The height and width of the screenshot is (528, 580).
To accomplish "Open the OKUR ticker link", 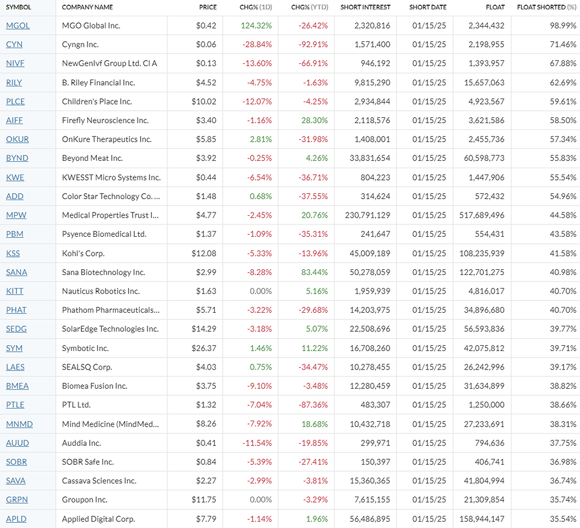I will pos(17,139).
